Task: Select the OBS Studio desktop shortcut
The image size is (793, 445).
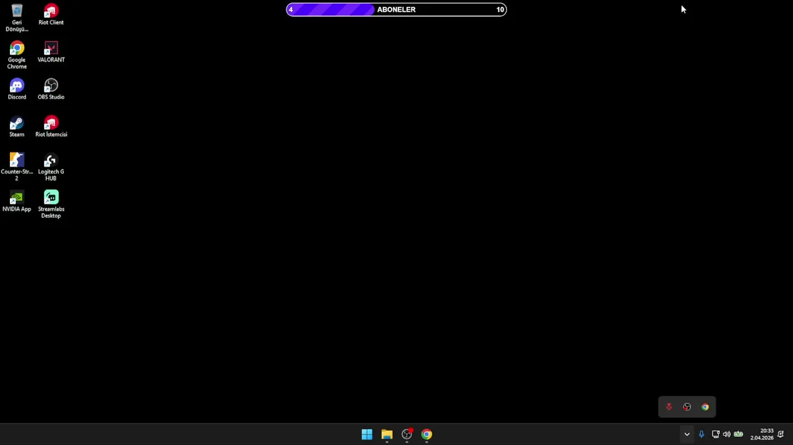Action: pyautogui.click(x=51, y=89)
